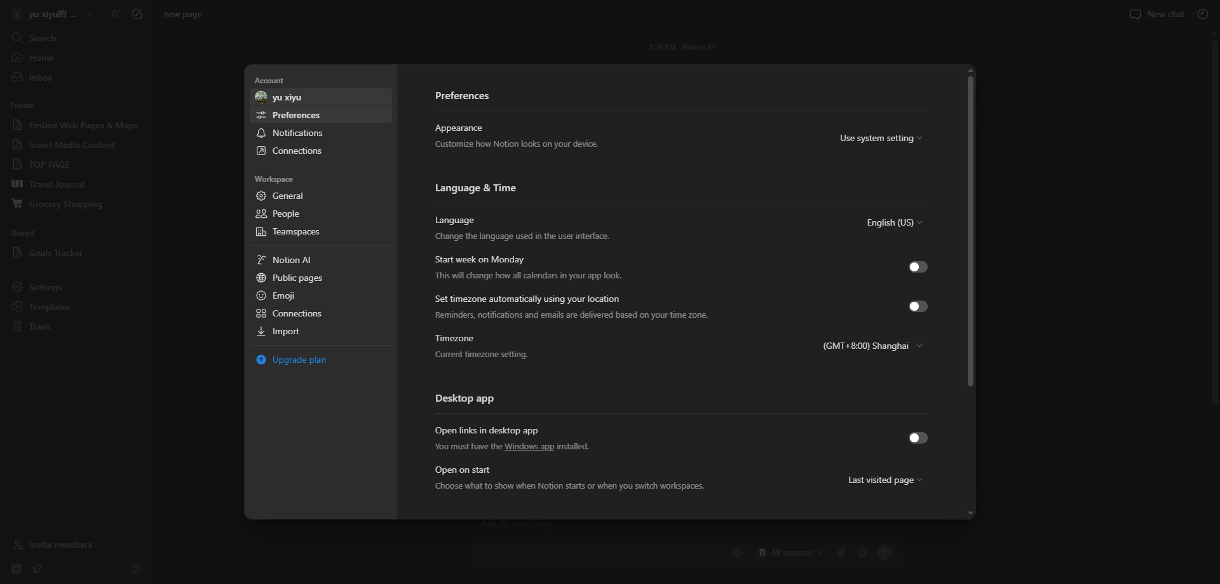Open Notion AI settings
1220x584 pixels.
click(321, 260)
